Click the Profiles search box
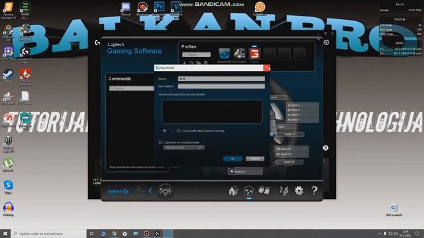 196,55
